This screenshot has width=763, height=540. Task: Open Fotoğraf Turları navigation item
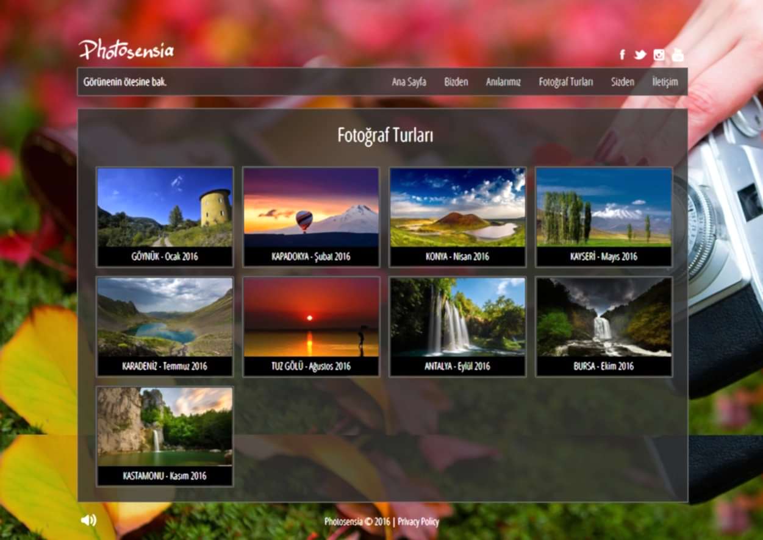coord(565,82)
